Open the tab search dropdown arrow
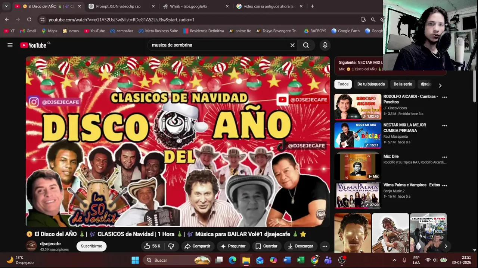This screenshot has width=478, height=268. [x=6, y=6]
